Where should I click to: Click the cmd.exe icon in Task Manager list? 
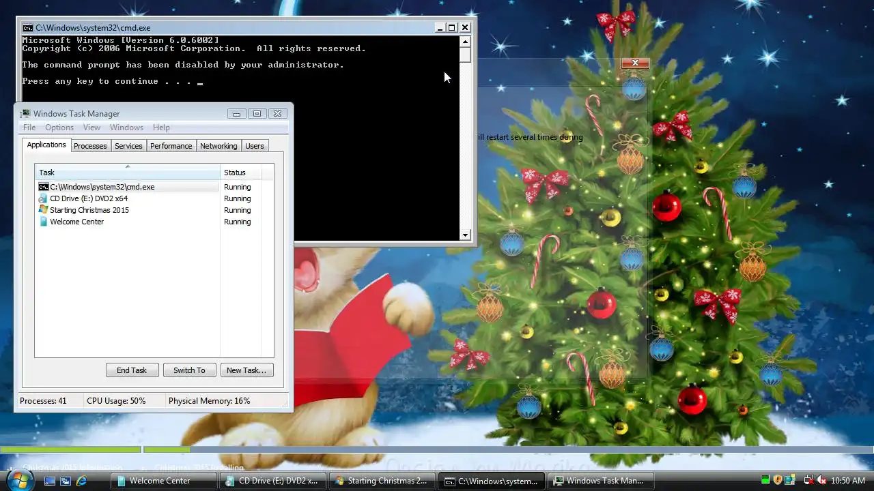(44, 187)
